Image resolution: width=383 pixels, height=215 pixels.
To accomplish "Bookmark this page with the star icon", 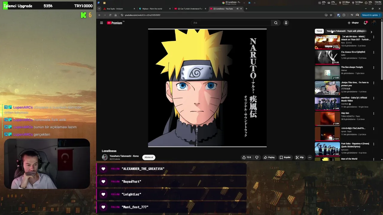I will (x=331, y=15).
